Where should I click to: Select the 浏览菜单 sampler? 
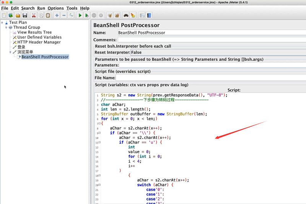[25, 52]
